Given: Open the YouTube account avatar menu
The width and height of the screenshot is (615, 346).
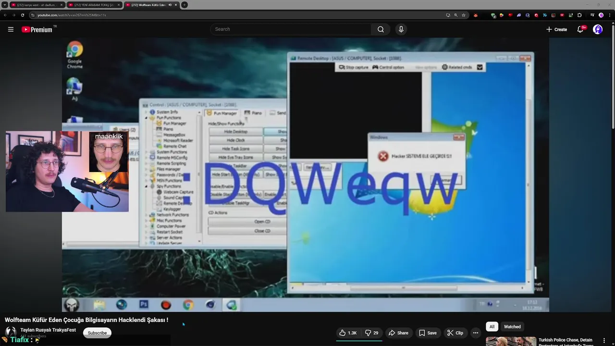Looking at the screenshot, I should [598, 29].
